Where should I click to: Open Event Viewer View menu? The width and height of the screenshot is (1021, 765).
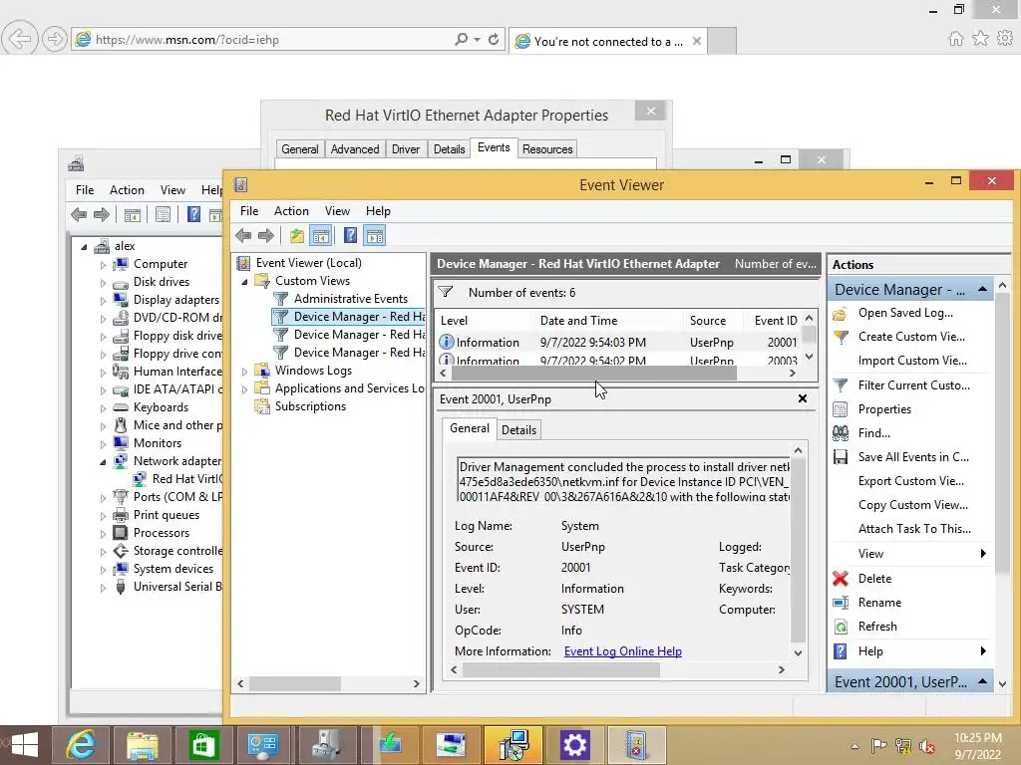[337, 211]
